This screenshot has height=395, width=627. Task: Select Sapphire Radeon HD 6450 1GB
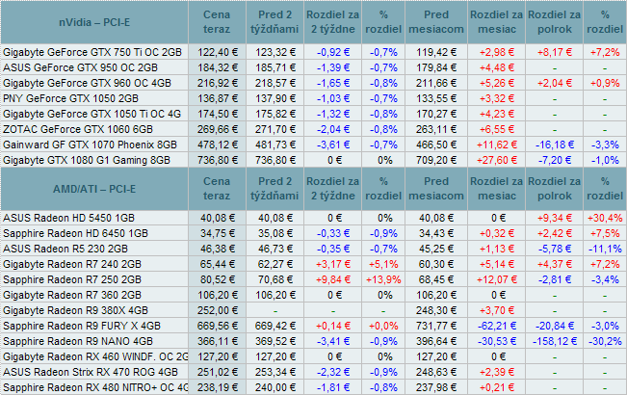click(x=75, y=233)
